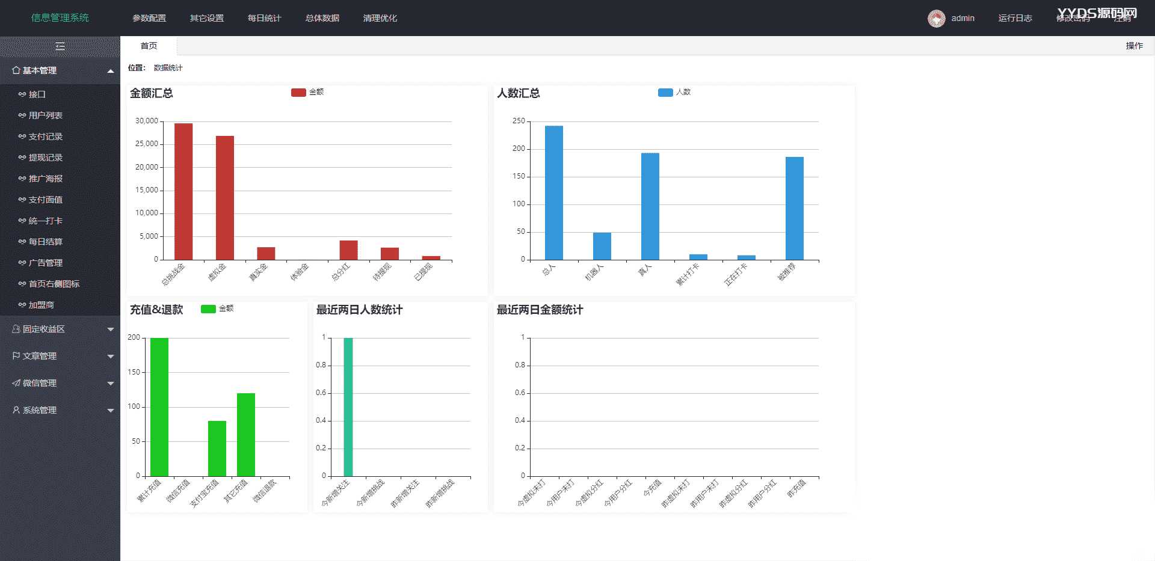The width and height of the screenshot is (1155, 561).
Task: Click the admin avatar icon
Action: [x=936, y=19]
